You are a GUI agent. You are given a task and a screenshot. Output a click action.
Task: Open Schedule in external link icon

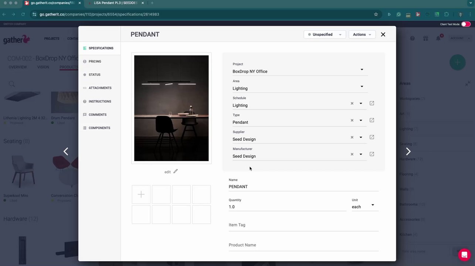pyautogui.click(x=372, y=103)
